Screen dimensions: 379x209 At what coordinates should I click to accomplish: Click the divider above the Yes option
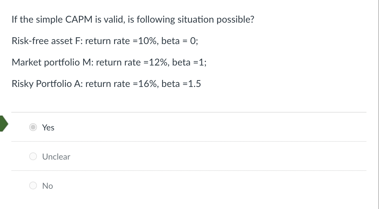[189, 112]
